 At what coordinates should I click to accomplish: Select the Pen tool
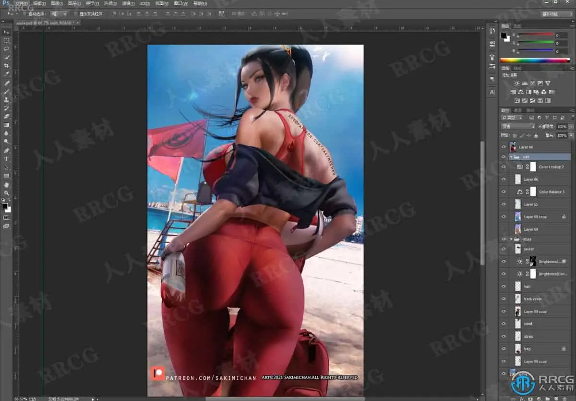pos(6,150)
